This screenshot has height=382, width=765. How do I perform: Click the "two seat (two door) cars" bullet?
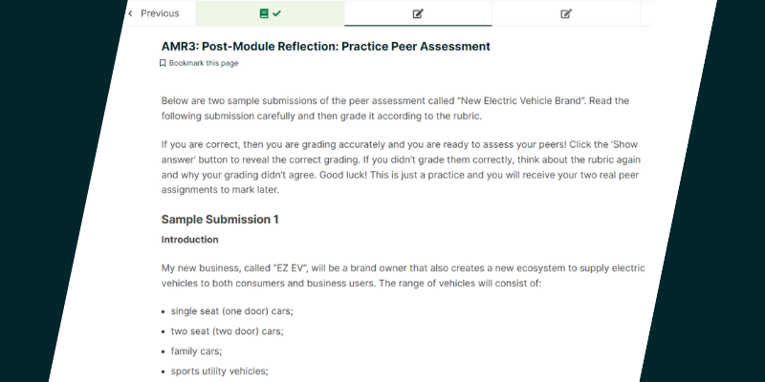point(227,331)
